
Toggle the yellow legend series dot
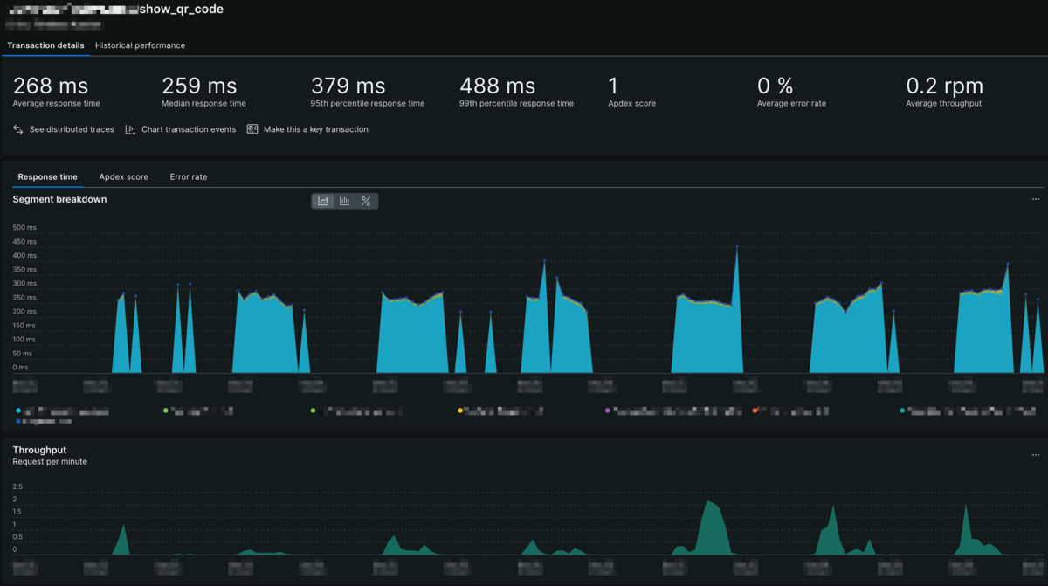pyautogui.click(x=460, y=410)
